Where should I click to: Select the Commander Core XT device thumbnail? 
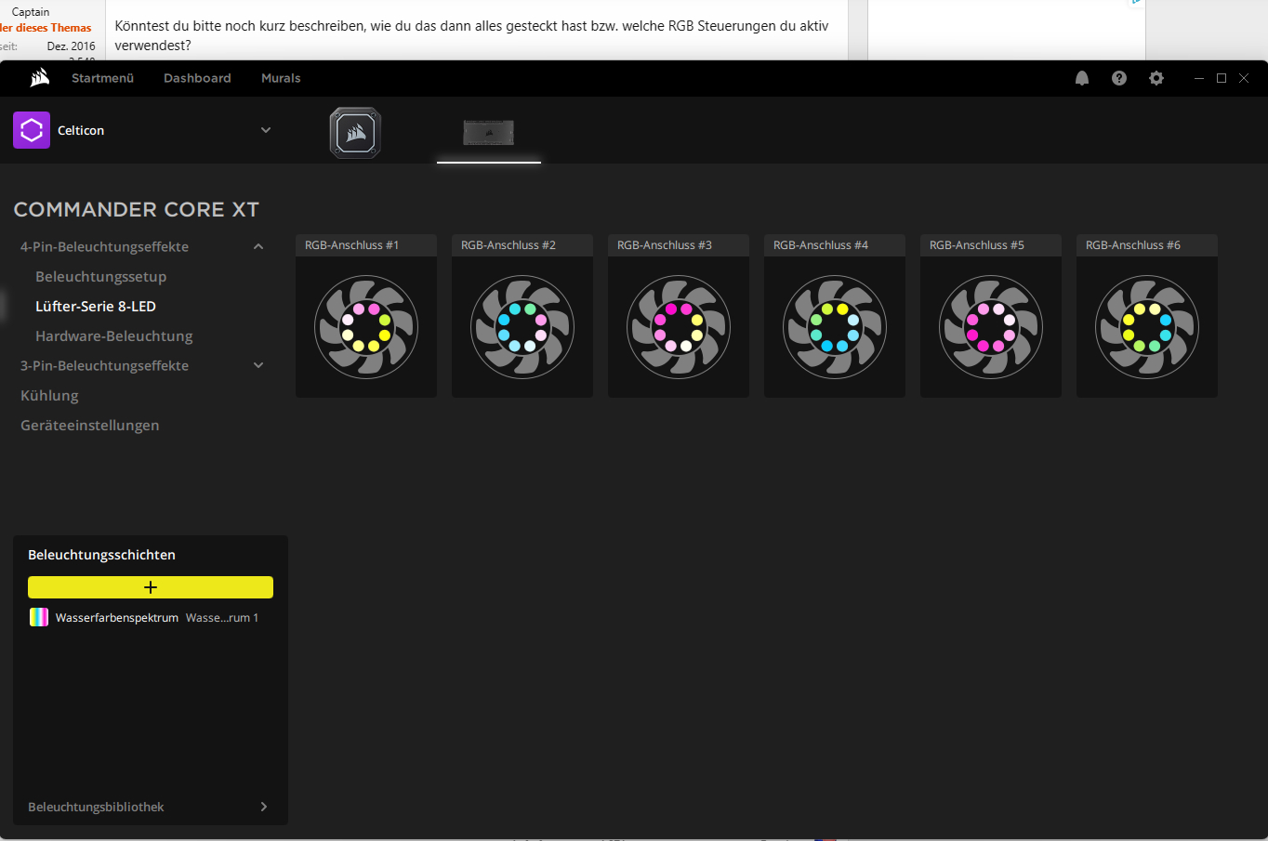(x=489, y=132)
